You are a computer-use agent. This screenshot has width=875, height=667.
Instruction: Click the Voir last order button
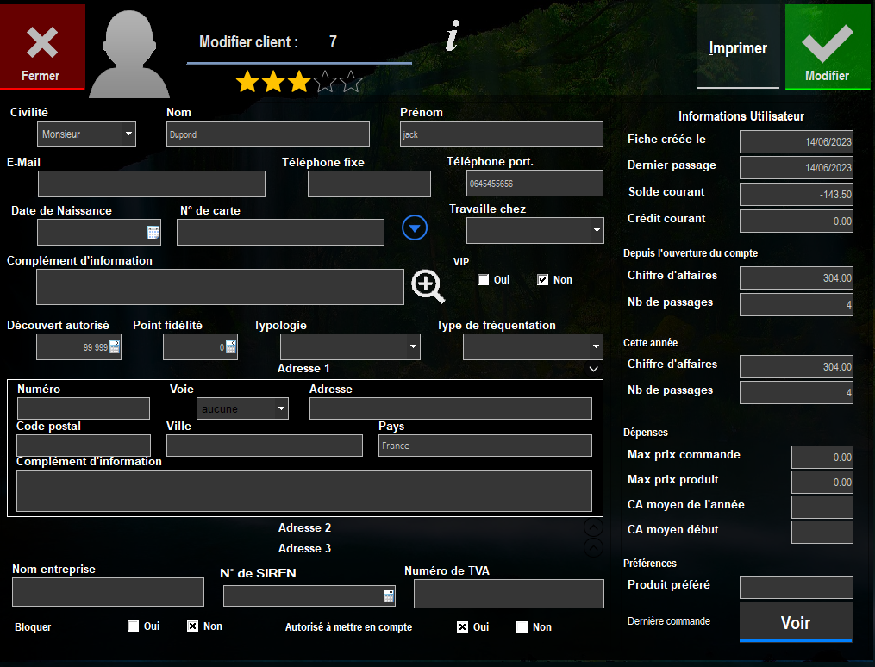796,622
